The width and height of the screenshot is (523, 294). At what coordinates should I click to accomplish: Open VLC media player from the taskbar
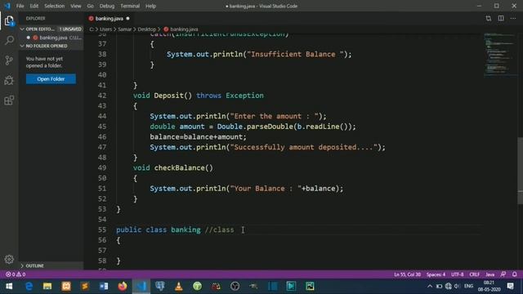(179, 286)
